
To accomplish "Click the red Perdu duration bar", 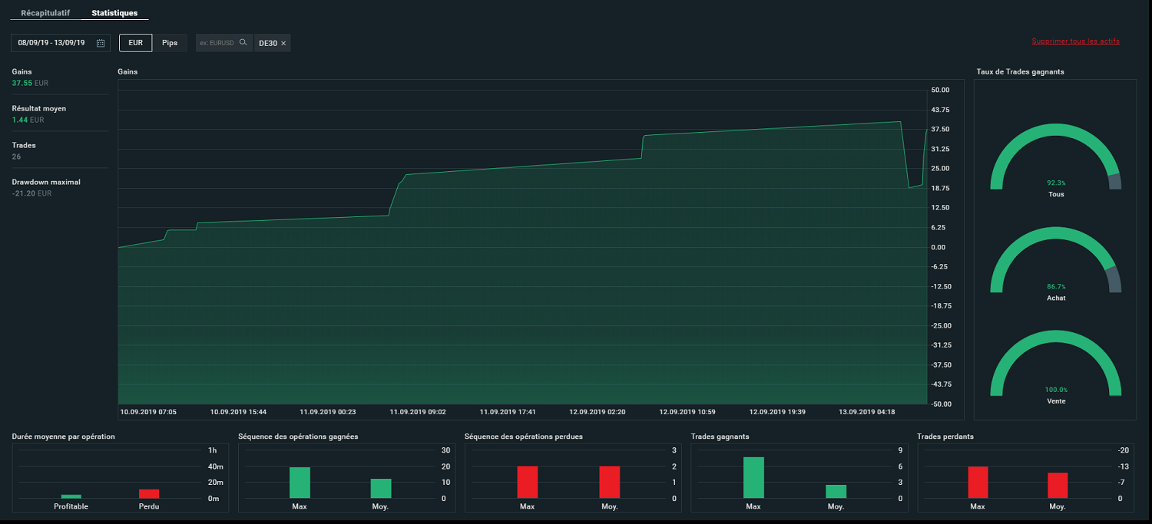I will (149, 494).
